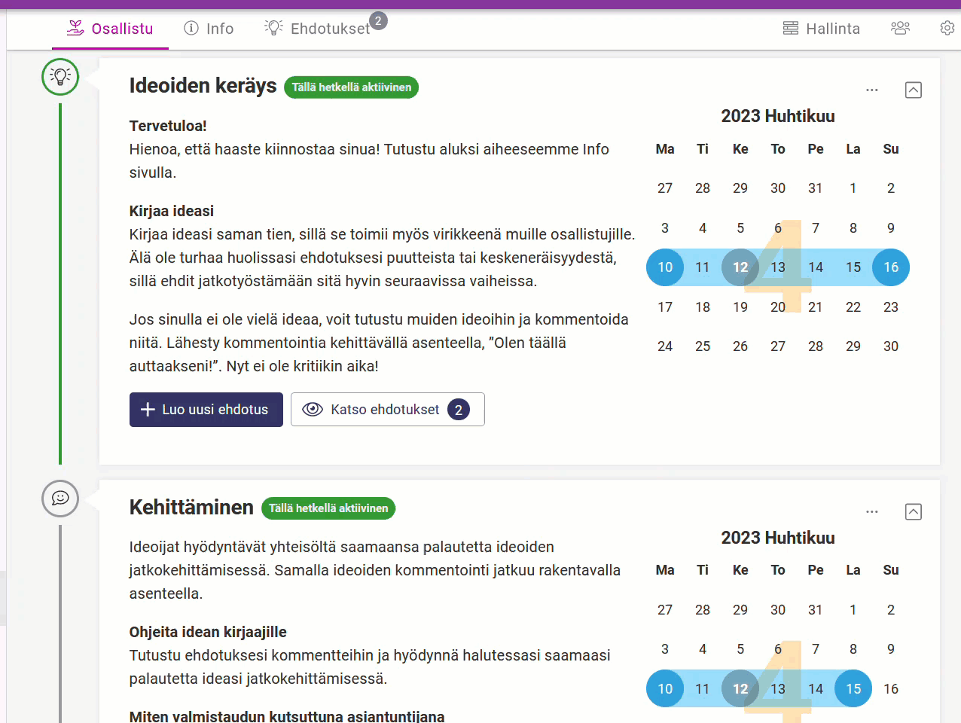Image resolution: width=961 pixels, height=723 pixels.
Task: Select end date 15 in Kehittäminen calendar
Action: point(853,688)
